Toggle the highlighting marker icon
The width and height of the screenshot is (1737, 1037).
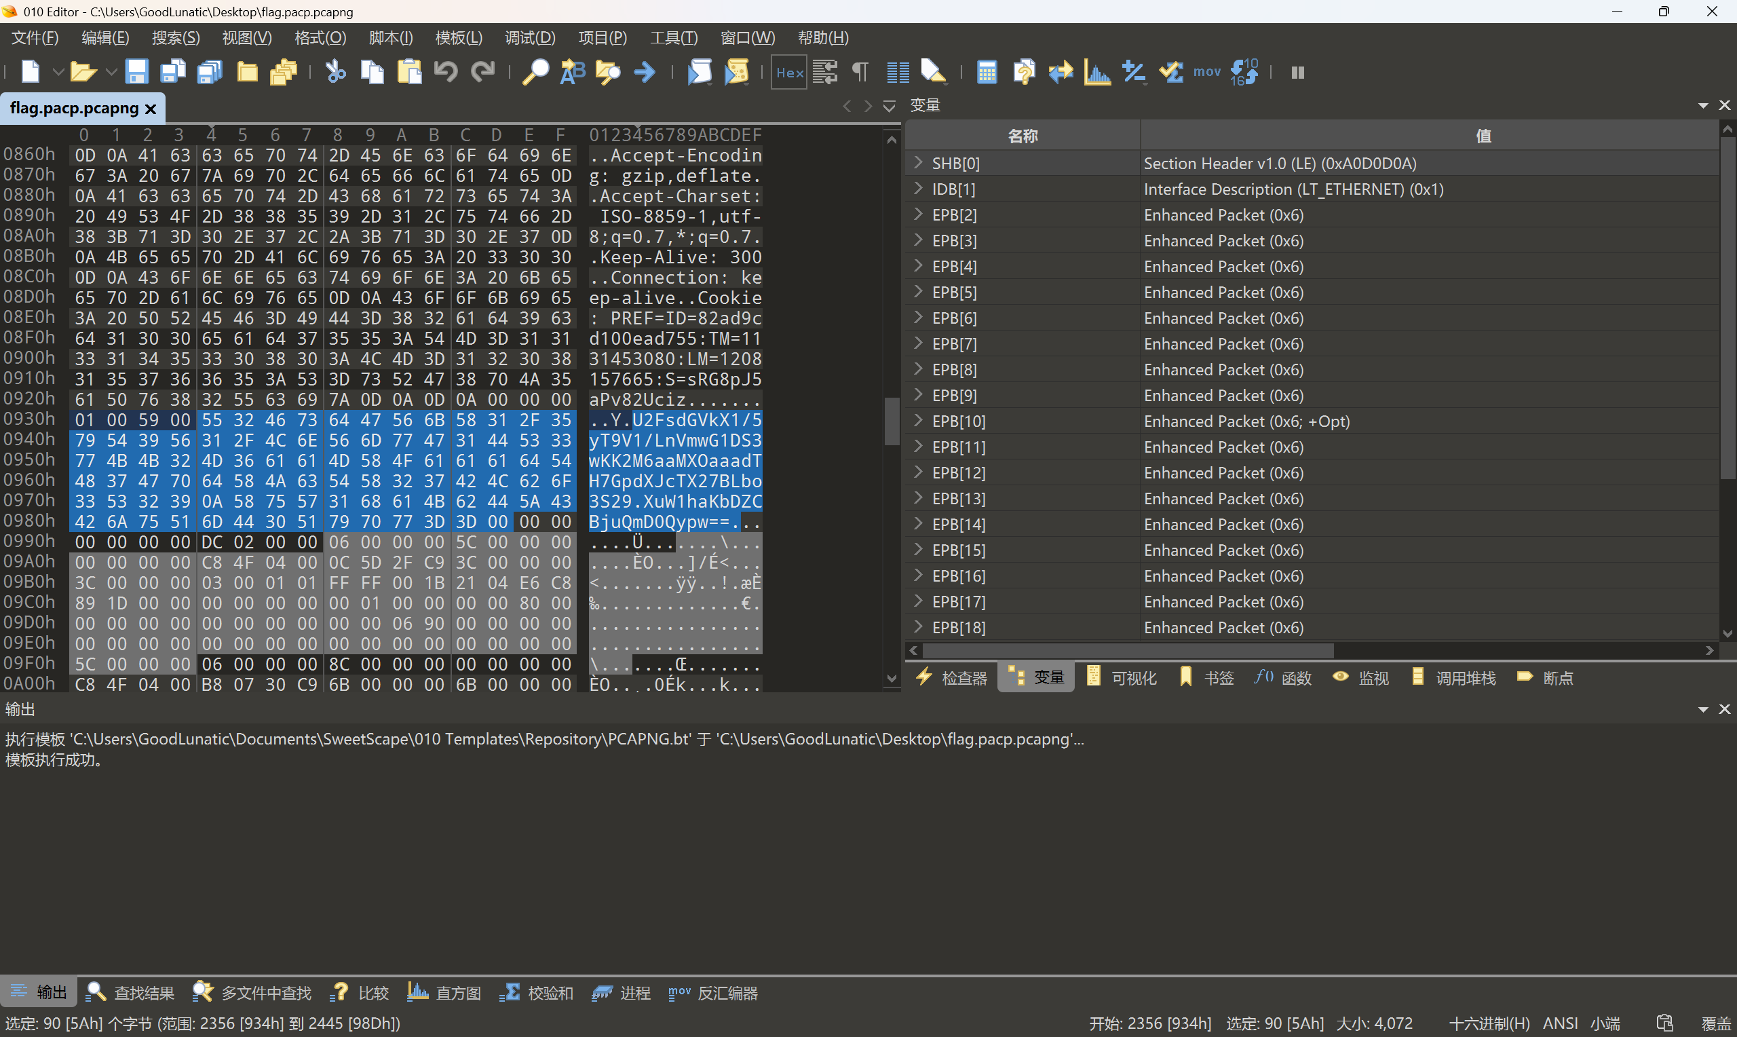[934, 72]
